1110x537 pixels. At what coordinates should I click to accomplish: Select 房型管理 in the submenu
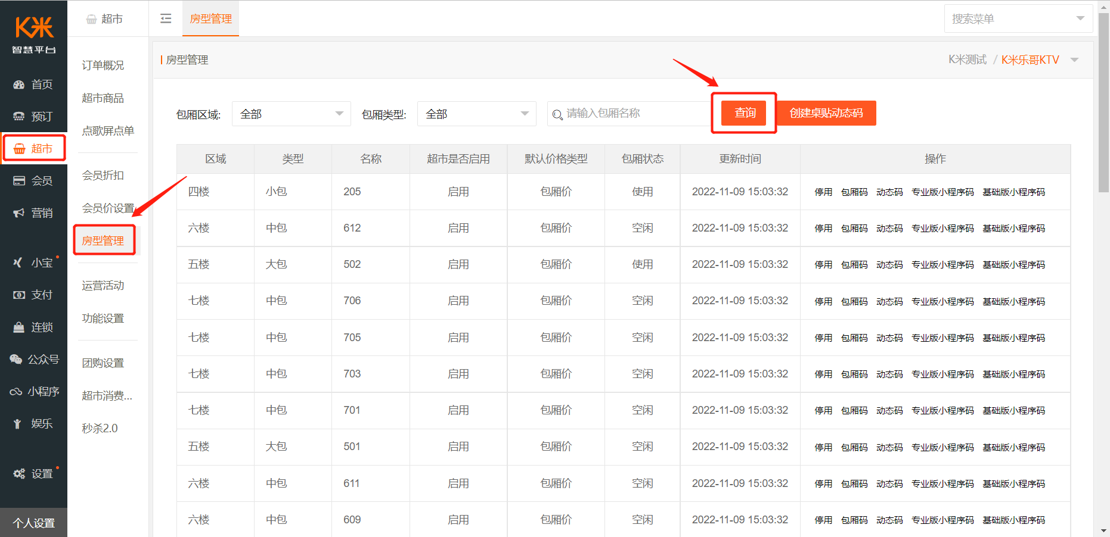point(103,241)
